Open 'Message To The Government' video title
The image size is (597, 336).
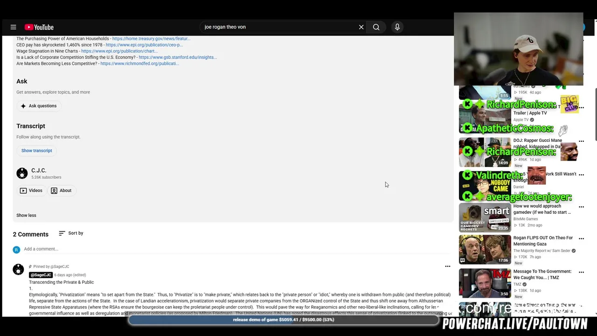542,274
